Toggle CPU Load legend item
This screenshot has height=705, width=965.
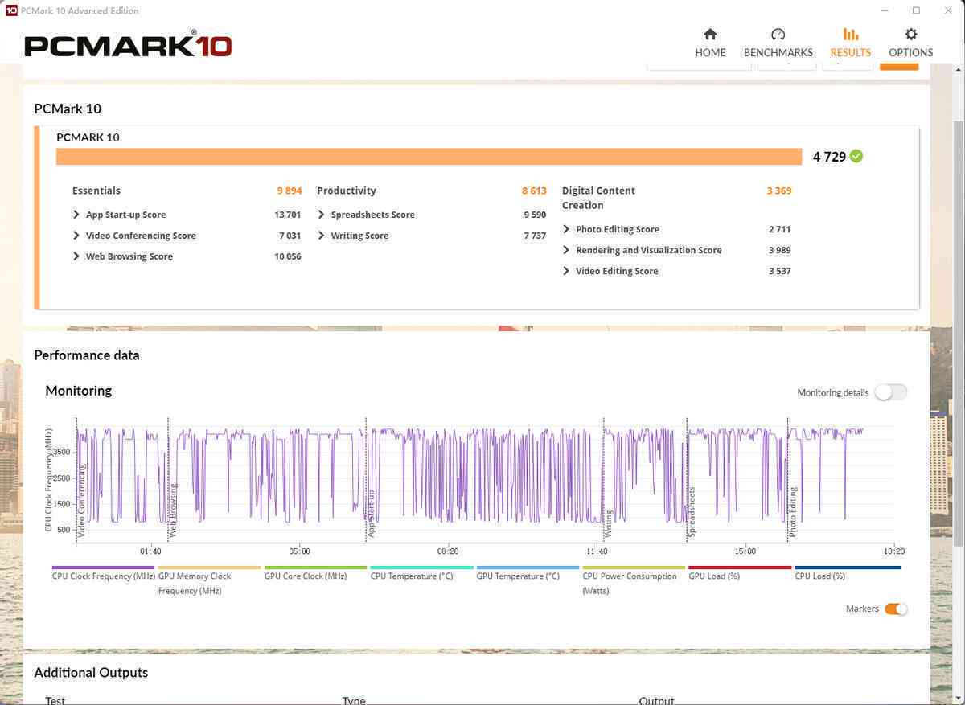(848, 572)
